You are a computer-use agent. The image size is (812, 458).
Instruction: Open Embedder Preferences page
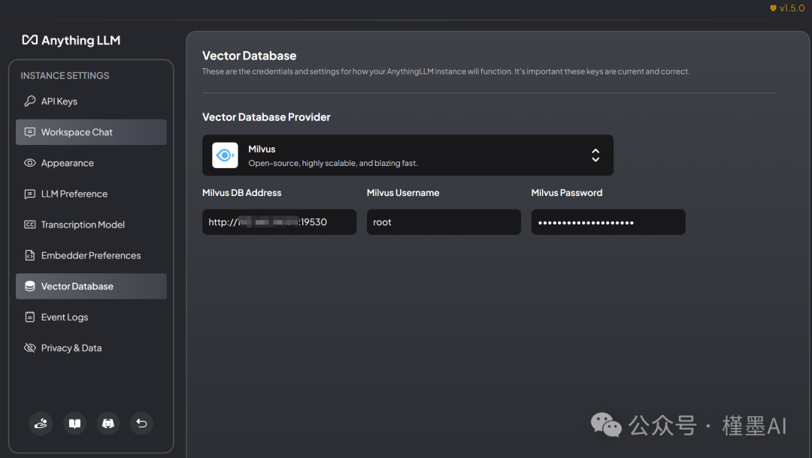tap(91, 255)
